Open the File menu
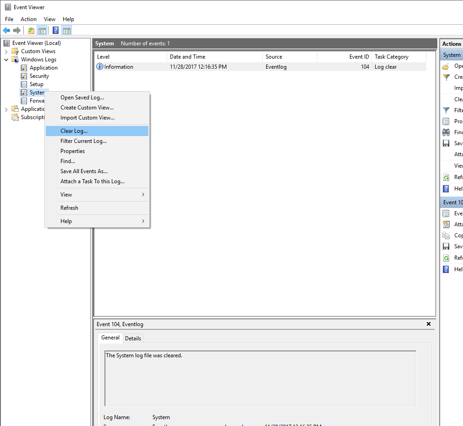 (9, 19)
